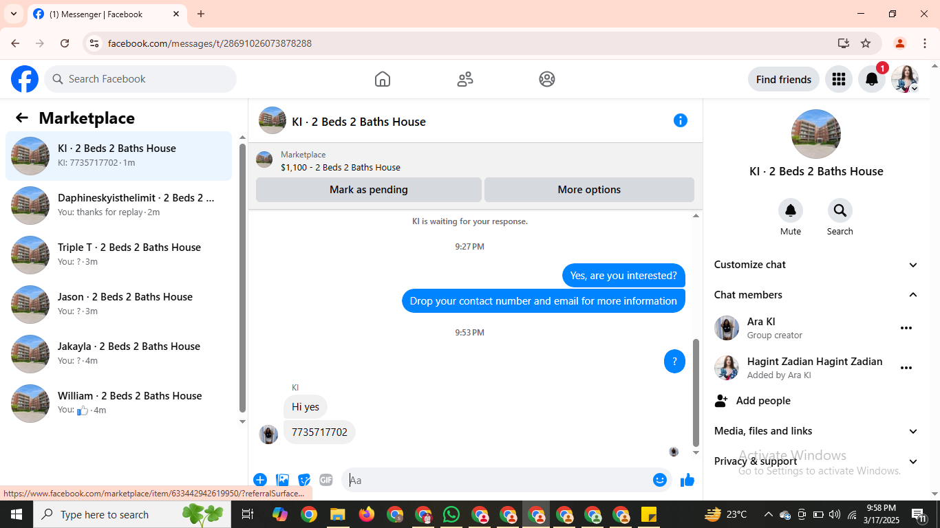Click the "Hi yes" message from KI

(306, 407)
